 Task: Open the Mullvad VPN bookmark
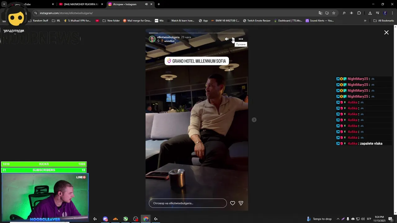[x=77, y=21]
